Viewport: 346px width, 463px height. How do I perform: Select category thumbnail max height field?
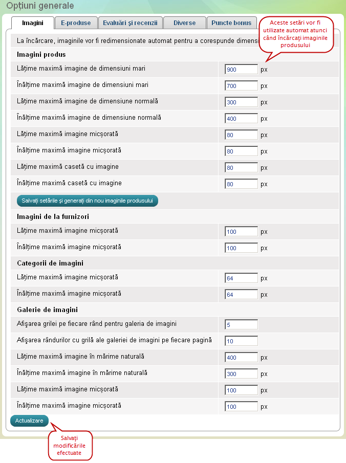241,295
